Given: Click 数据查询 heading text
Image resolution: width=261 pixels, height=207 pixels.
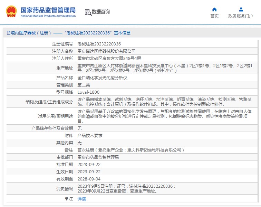Looking at the screenshot, I should tap(101, 12).
